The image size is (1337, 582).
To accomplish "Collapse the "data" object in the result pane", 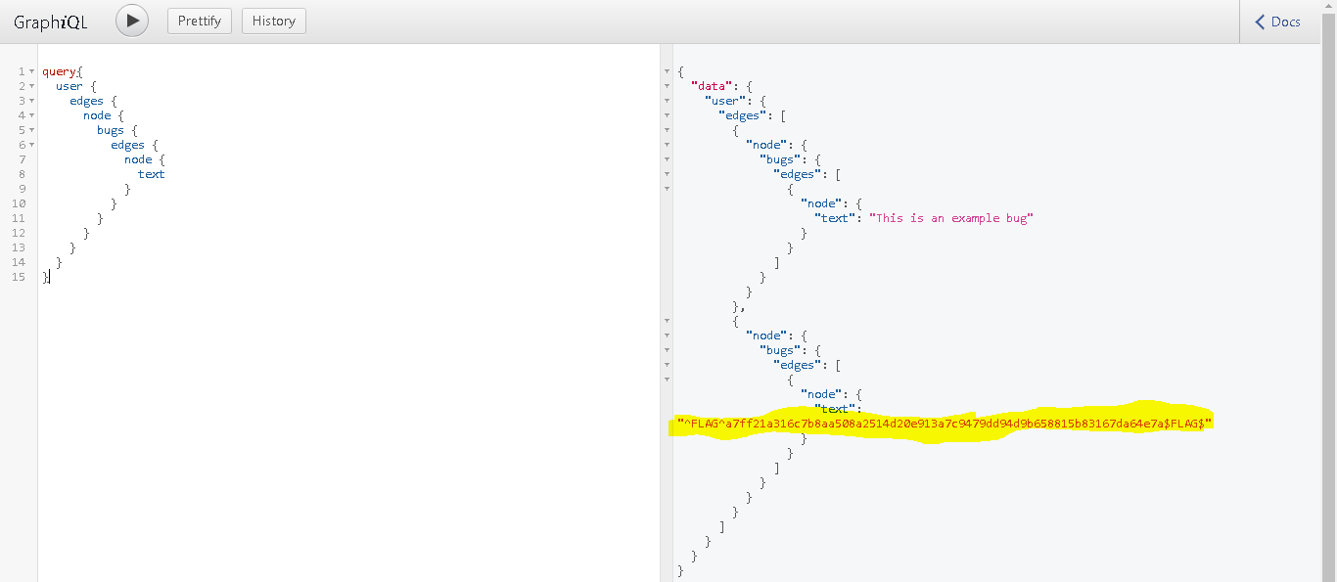I will click(667, 86).
